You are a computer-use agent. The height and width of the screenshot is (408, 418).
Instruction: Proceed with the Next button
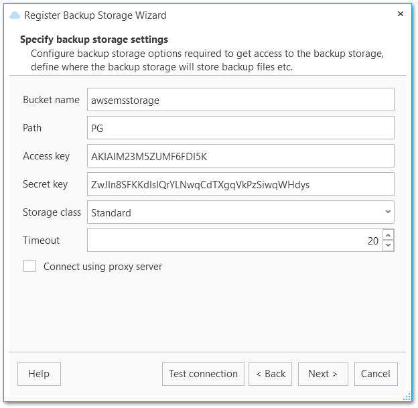click(323, 374)
